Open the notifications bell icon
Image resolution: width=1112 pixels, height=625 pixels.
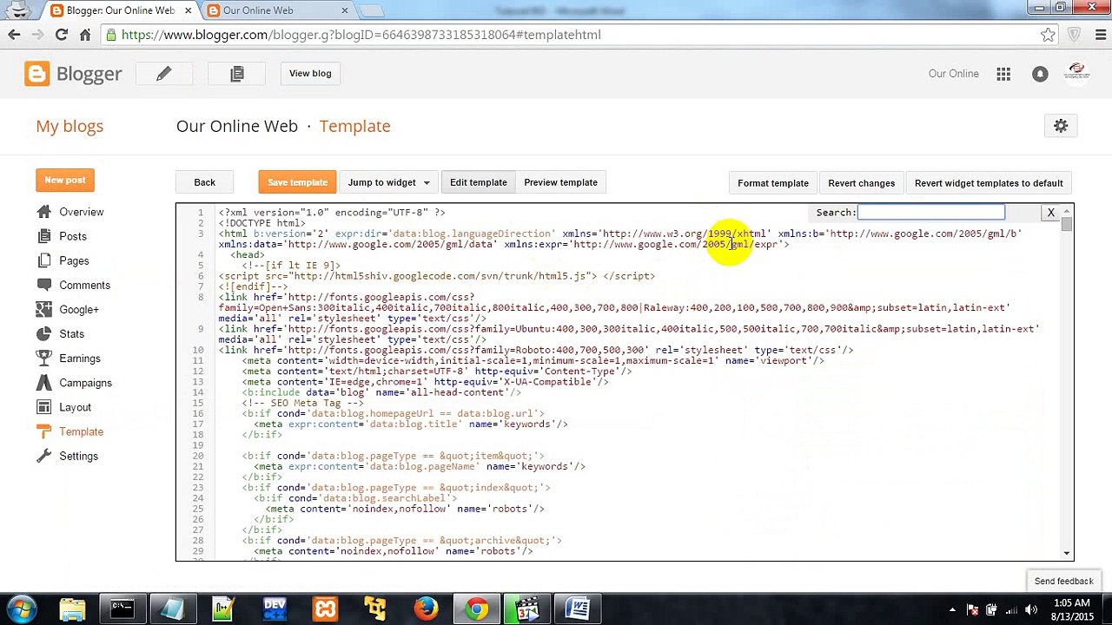click(x=1040, y=74)
